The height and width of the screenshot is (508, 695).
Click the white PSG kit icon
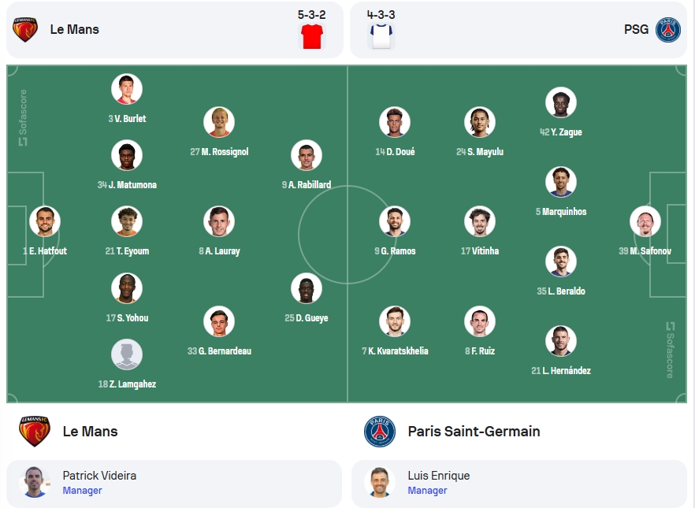point(381,36)
